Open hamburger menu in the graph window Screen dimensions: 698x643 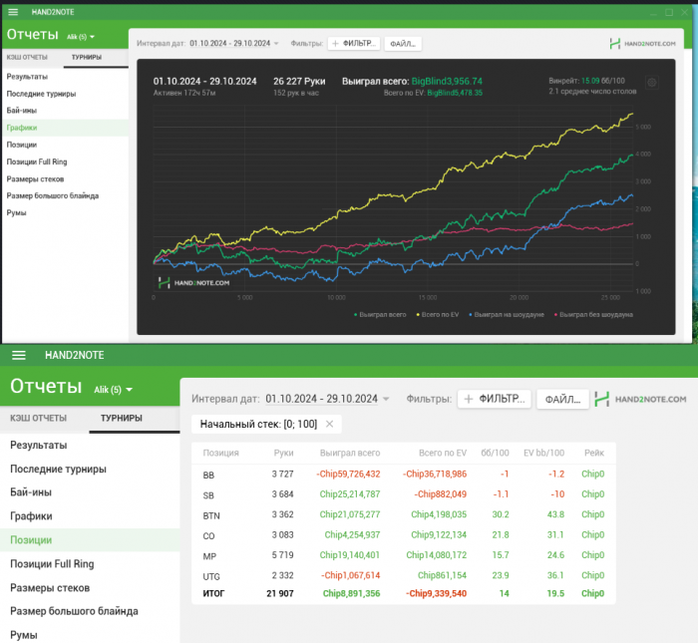pos(13,12)
